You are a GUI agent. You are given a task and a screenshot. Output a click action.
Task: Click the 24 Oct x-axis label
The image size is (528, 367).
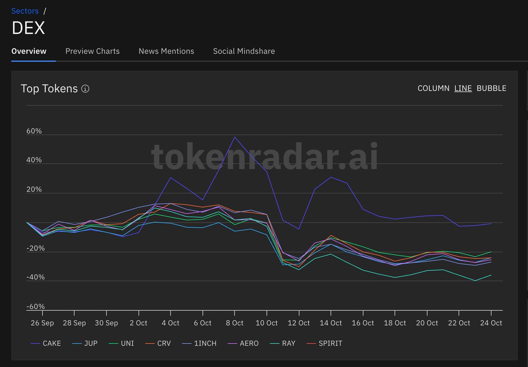click(491, 323)
